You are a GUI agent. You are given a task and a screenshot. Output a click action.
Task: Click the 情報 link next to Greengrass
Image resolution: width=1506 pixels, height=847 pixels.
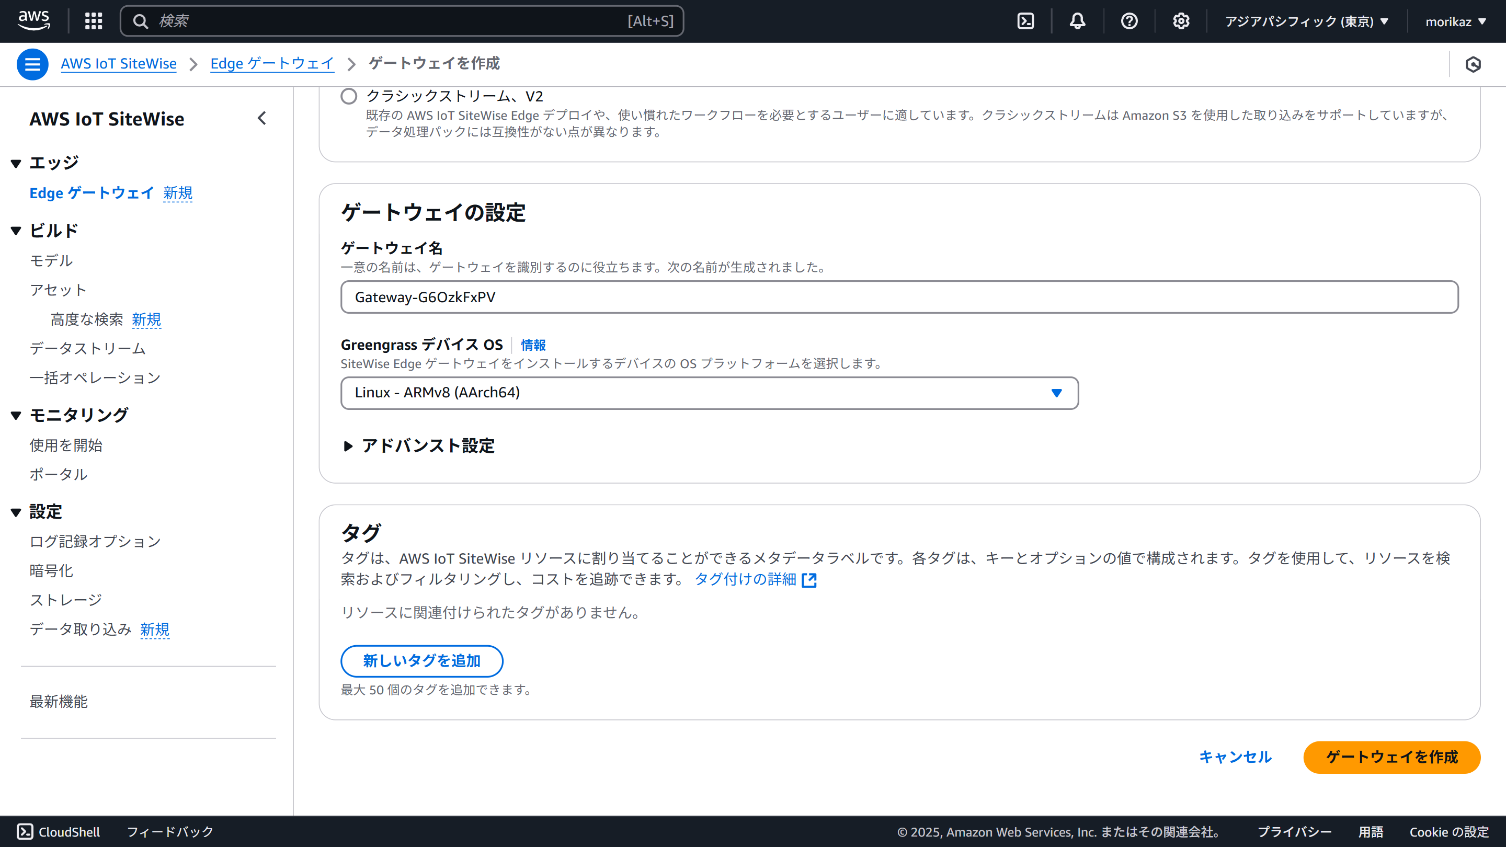533,345
